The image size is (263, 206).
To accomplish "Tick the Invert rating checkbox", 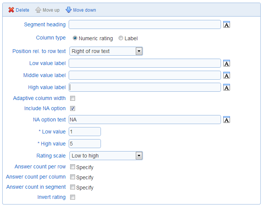I will point(73,197).
